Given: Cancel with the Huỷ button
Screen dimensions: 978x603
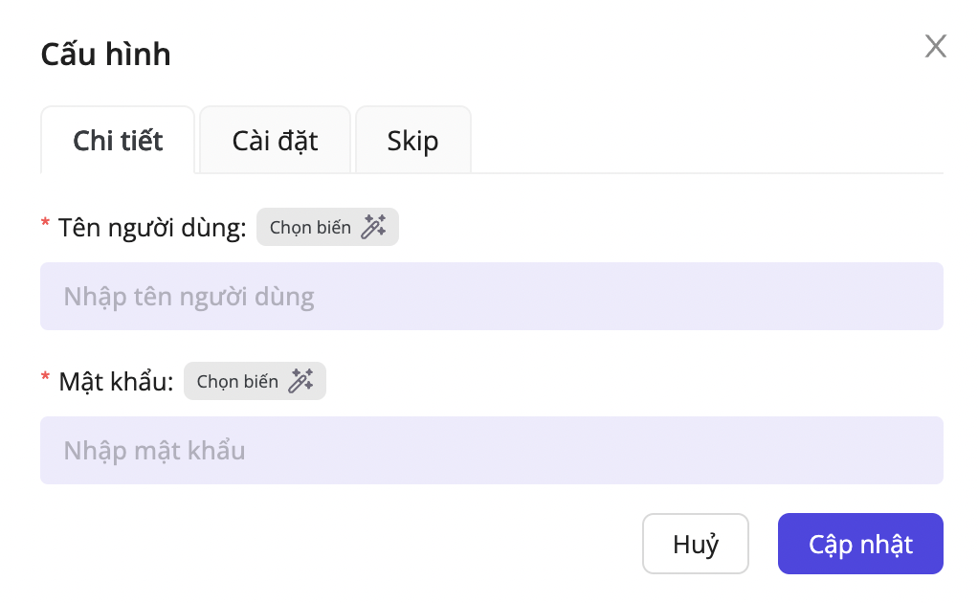Looking at the screenshot, I should (x=695, y=545).
